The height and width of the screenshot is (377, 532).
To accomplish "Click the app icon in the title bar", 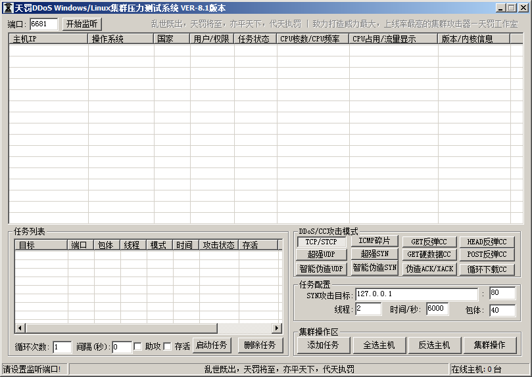I will click(9, 8).
